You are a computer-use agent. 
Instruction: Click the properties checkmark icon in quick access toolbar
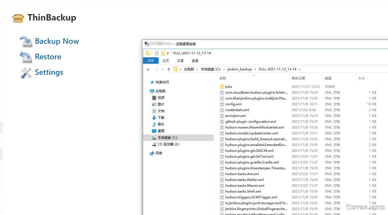pos(157,53)
